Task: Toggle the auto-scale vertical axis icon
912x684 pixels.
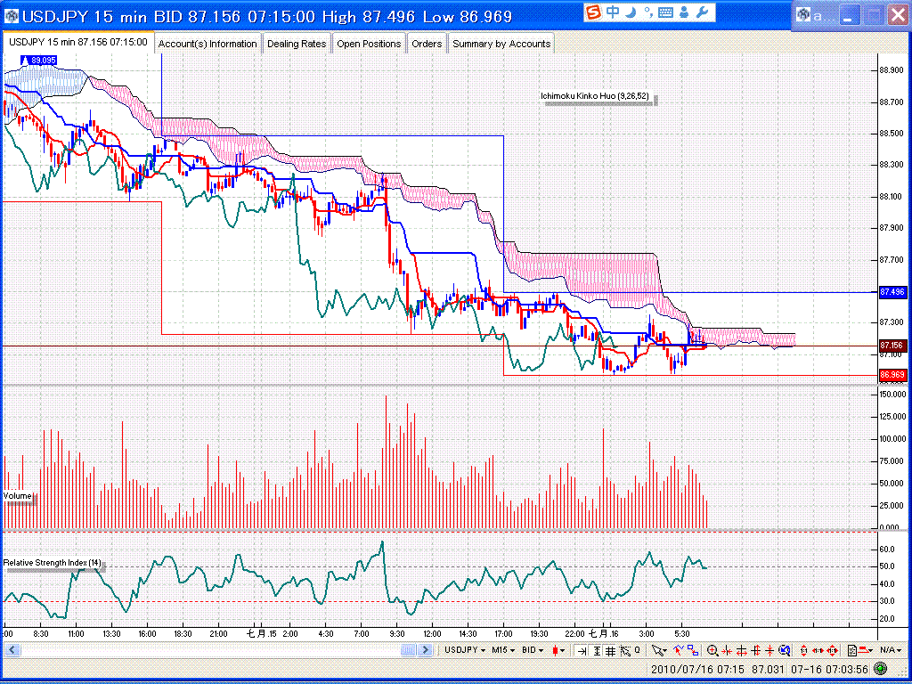Action: pyautogui.click(x=596, y=650)
